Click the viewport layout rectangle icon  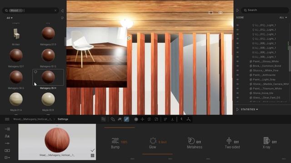click(211, 13)
